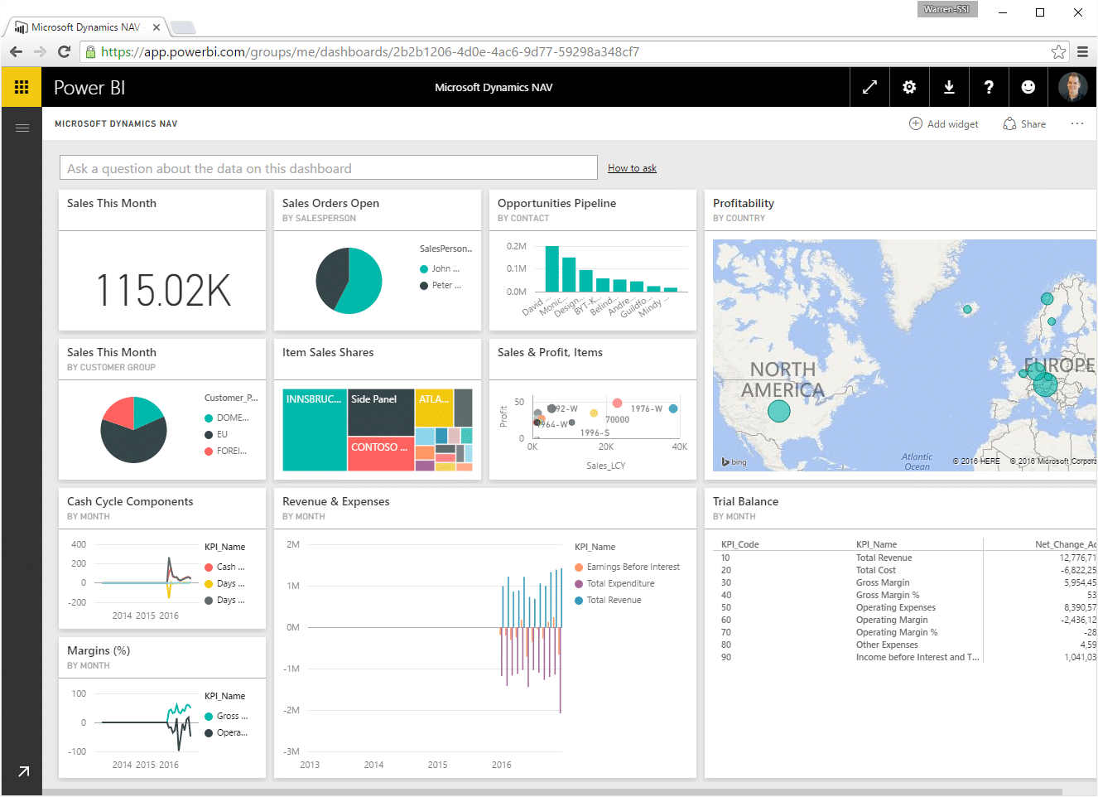This screenshot has width=1098, height=797.
Task: Click the DOME... legend entry
Action: tap(227, 418)
